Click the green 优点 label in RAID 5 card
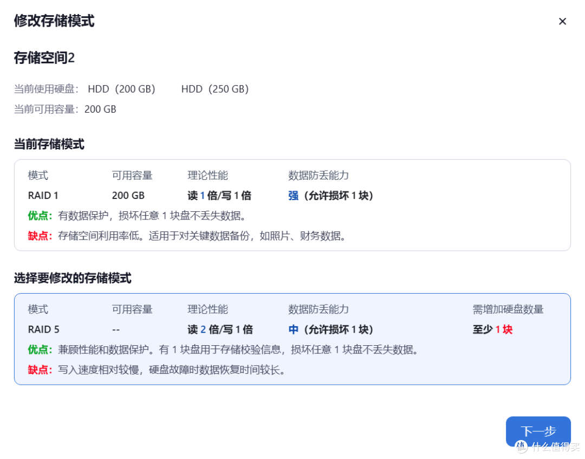Image resolution: width=585 pixels, height=459 pixels. coord(38,350)
